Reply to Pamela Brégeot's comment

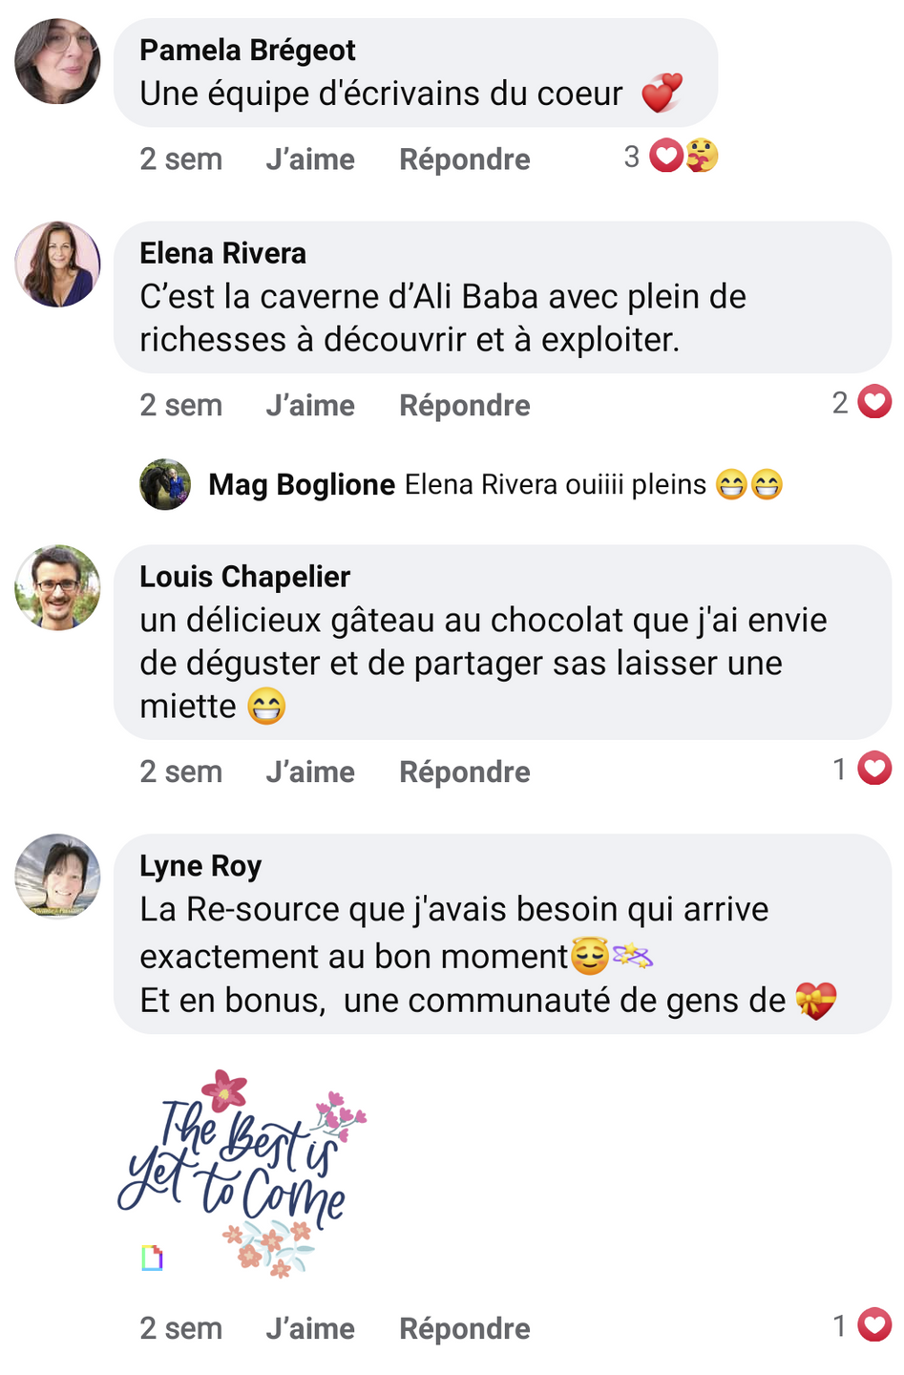[464, 159]
